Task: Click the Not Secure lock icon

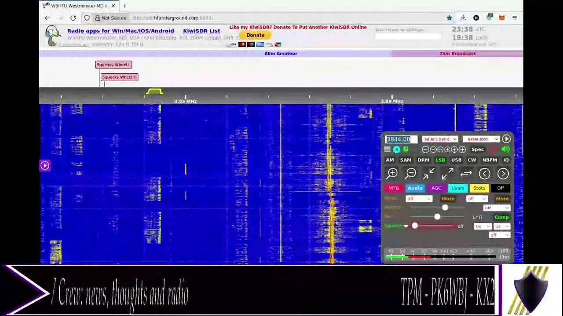Action: [x=98, y=18]
